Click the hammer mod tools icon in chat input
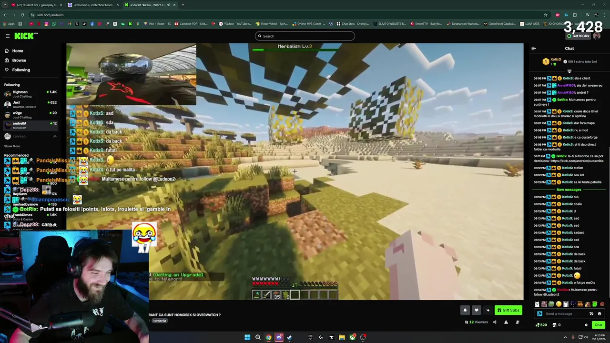This screenshot has height=343, width=610. (539, 314)
